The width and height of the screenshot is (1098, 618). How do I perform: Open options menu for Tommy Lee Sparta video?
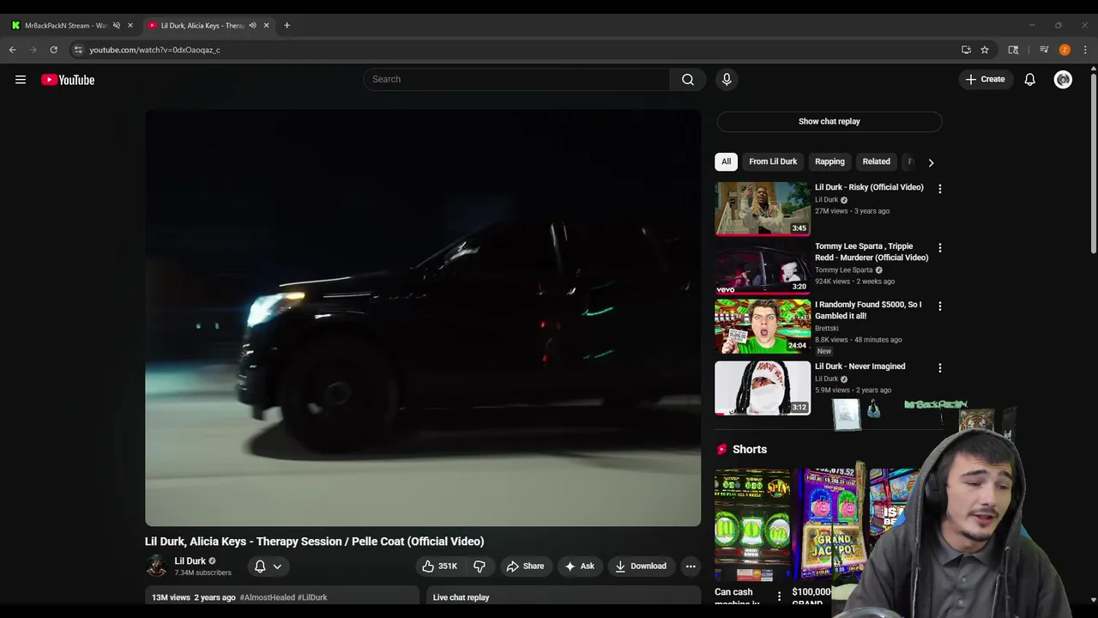[x=939, y=247]
